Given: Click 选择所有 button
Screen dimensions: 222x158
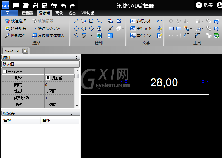Looking at the screenshot, I should click(16, 28).
